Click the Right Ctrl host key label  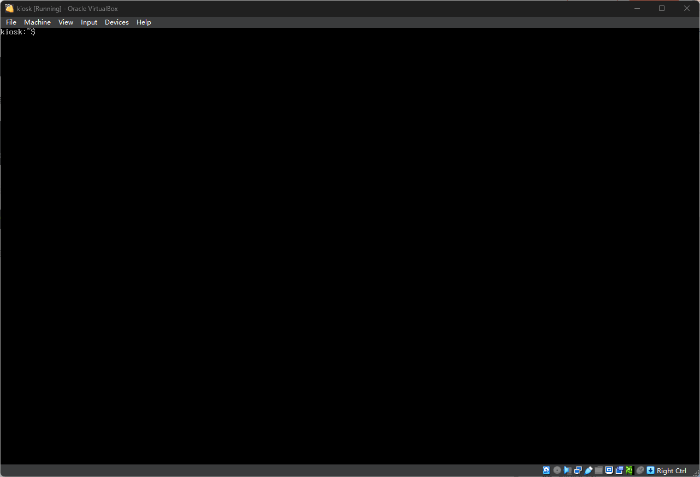(672, 471)
